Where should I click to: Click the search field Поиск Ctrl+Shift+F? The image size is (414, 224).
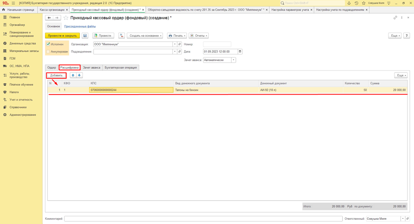[312, 3]
